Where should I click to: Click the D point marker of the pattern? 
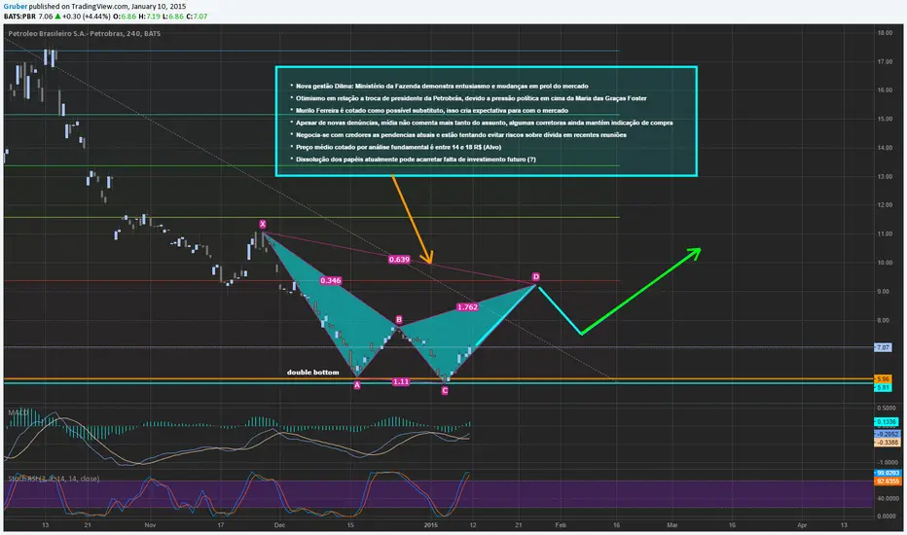point(536,277)
